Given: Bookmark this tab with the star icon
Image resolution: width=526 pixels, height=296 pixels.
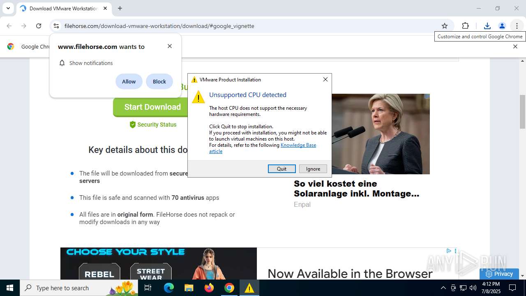Looking at the screenshot, I should pos(445,26).
